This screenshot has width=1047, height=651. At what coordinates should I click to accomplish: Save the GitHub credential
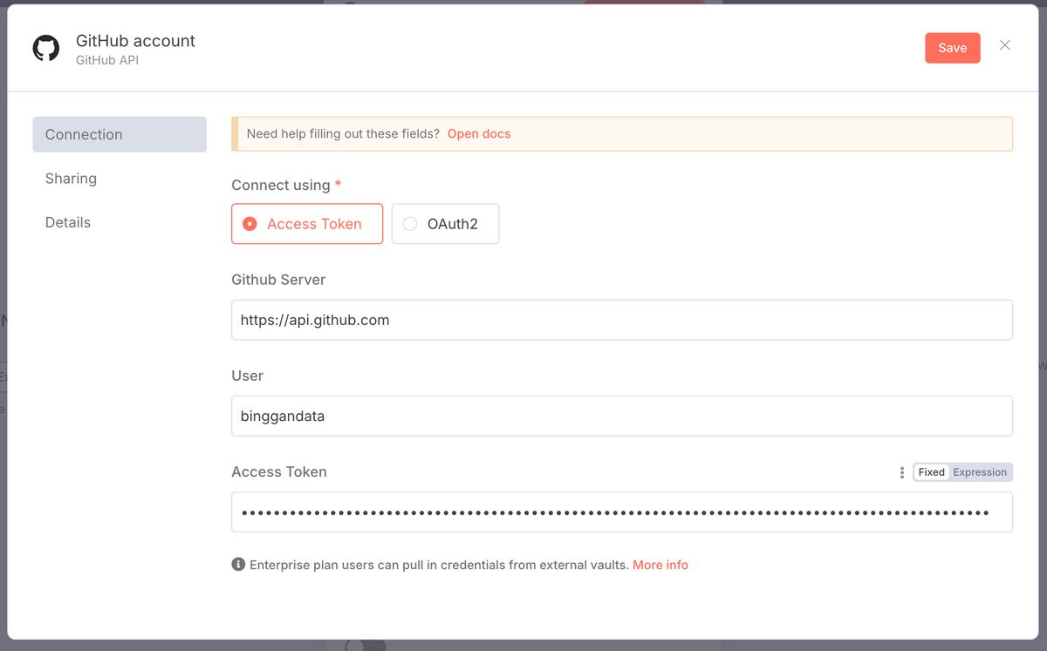pos(952,48)
